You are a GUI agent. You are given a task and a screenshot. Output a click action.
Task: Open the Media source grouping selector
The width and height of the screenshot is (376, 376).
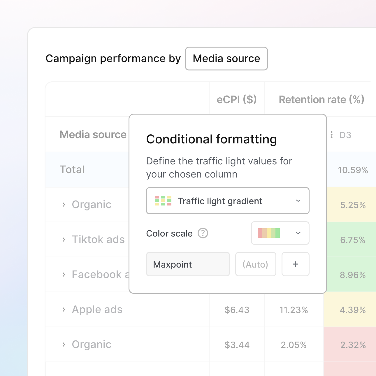pos(226,59)
